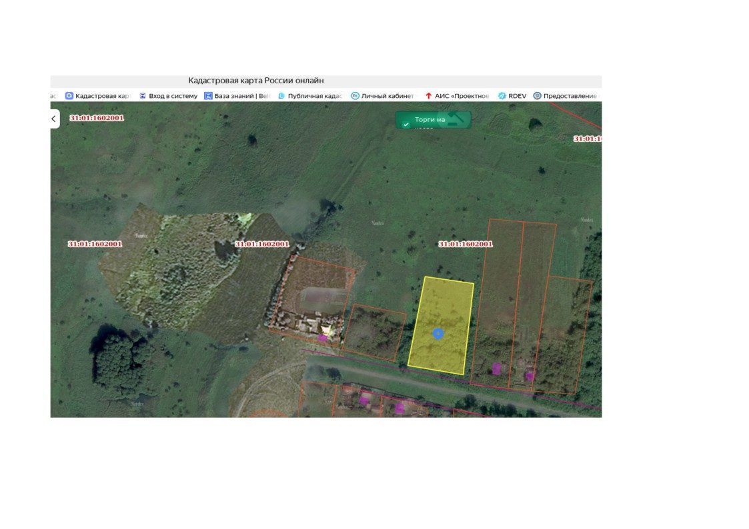Open the Личный кабинет bookmark
749x529 pixels.
click(x=383, y=96)
